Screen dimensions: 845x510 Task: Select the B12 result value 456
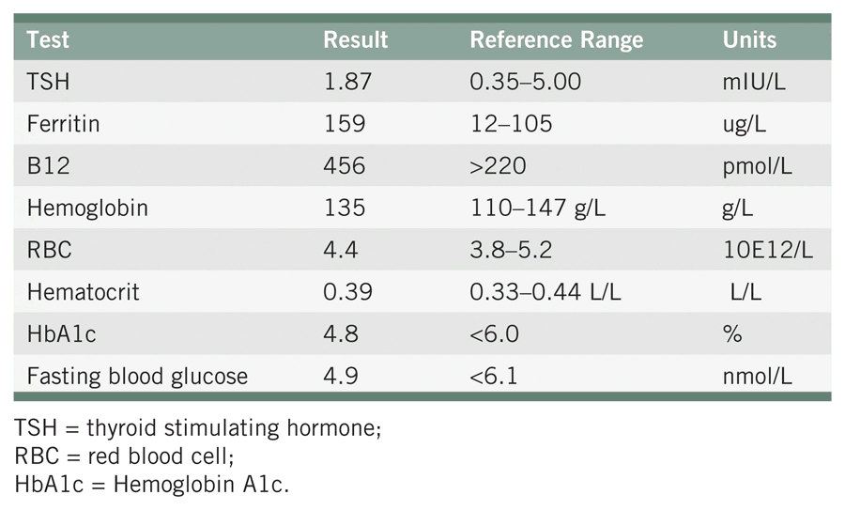pyautogui.click(x=343, y=166)
